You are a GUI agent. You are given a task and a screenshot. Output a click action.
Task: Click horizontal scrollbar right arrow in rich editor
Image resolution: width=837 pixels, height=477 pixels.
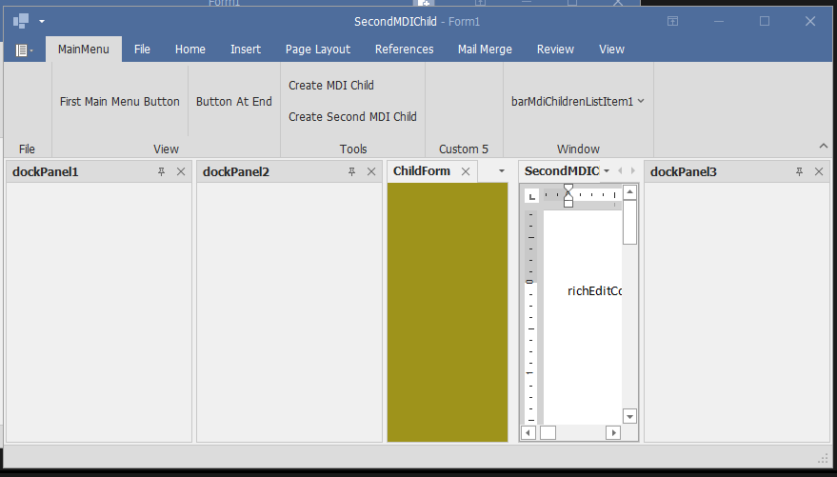click(x=613, y=432)
